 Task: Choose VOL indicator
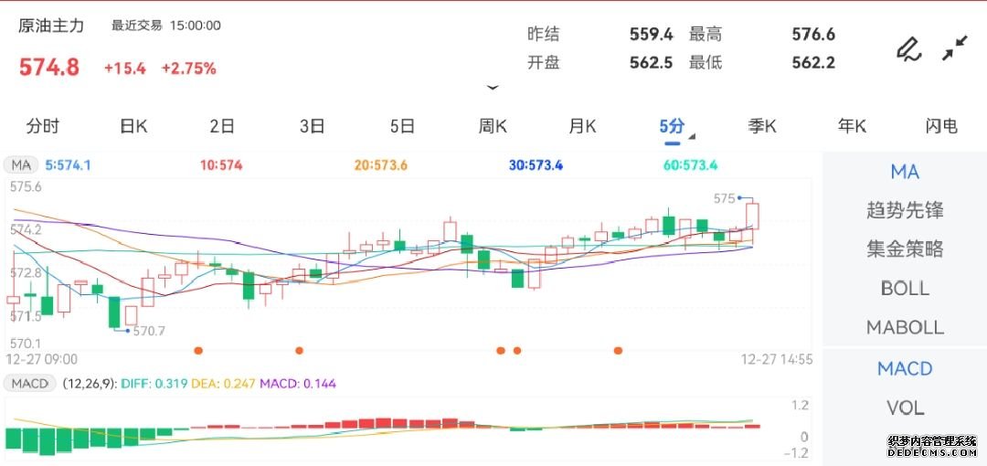click(x=905, y=408)
